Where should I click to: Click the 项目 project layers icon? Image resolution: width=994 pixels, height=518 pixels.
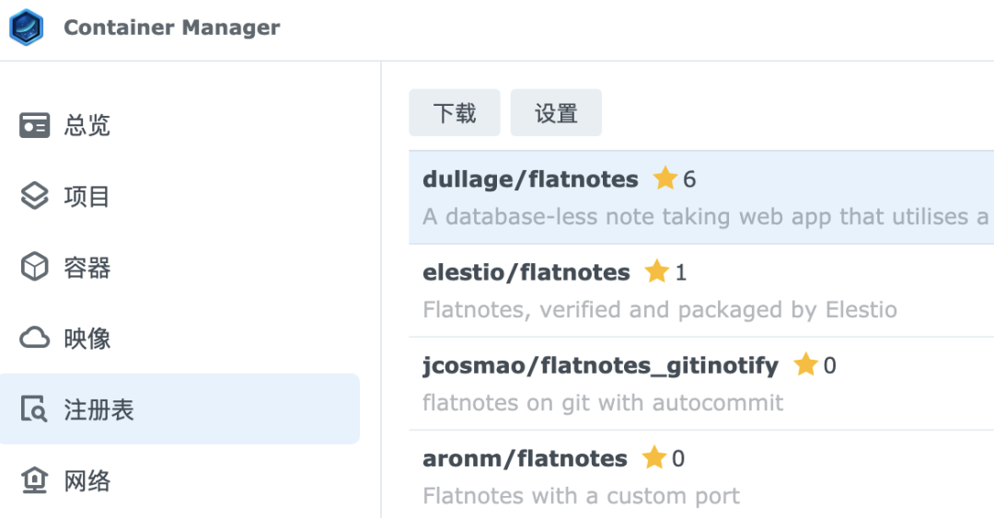35,196
